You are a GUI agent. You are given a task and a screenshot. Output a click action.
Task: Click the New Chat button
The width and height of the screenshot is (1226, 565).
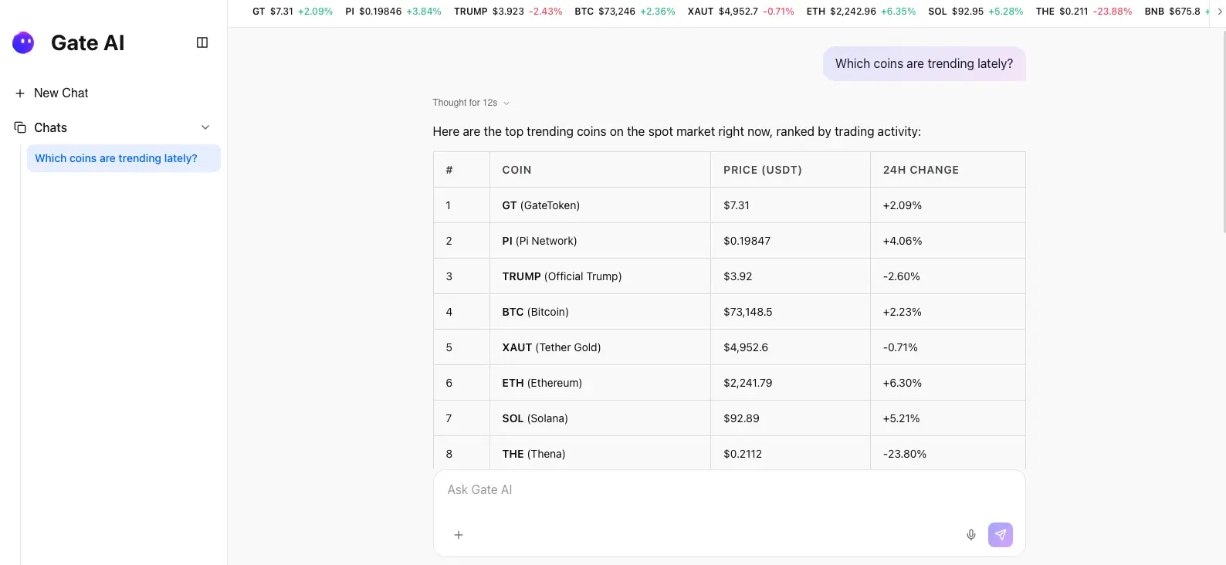click(61, 93)
